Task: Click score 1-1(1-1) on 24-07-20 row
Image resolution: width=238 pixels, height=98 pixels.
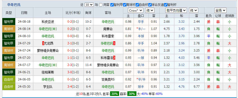Action: 73,58
